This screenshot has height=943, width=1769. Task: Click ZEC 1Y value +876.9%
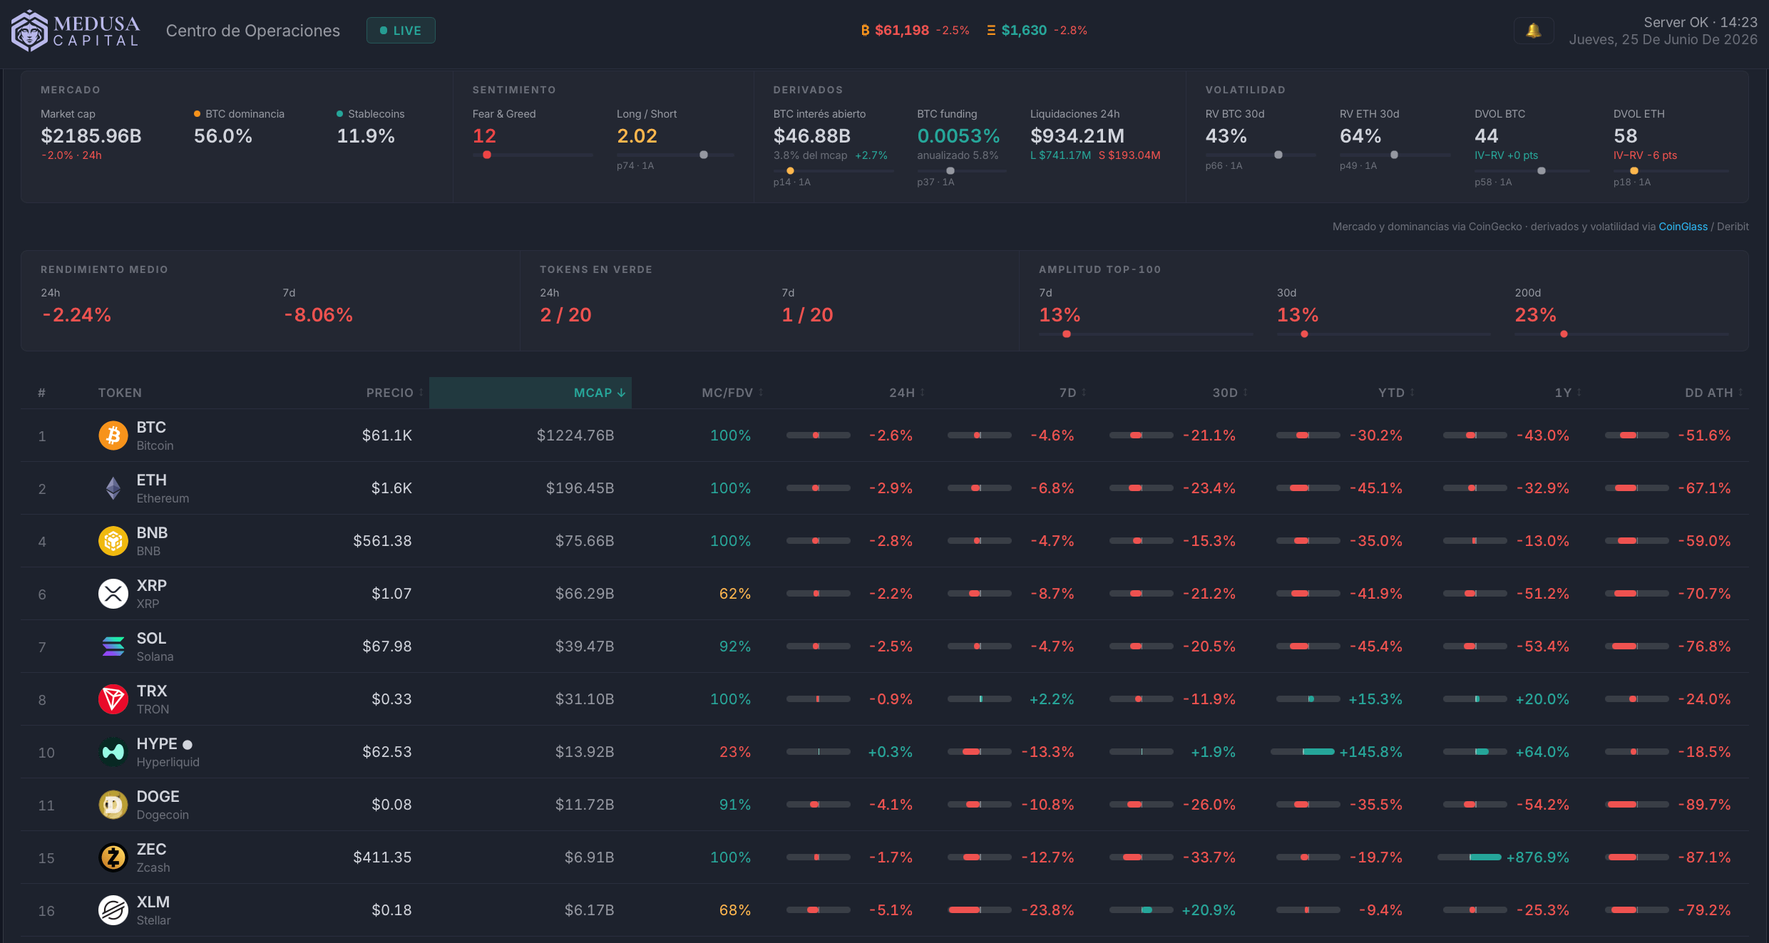[1537, 857]
